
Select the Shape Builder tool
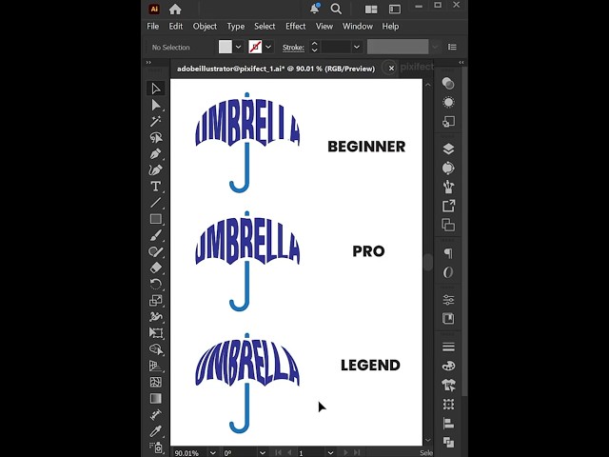tap(156, 349)
